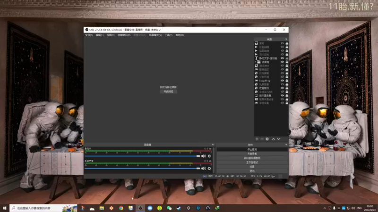The width and height of the screenshot is (378, 212).
Task: Open the 停靠窗口(D) menu
Action: [x=124, y=35]
